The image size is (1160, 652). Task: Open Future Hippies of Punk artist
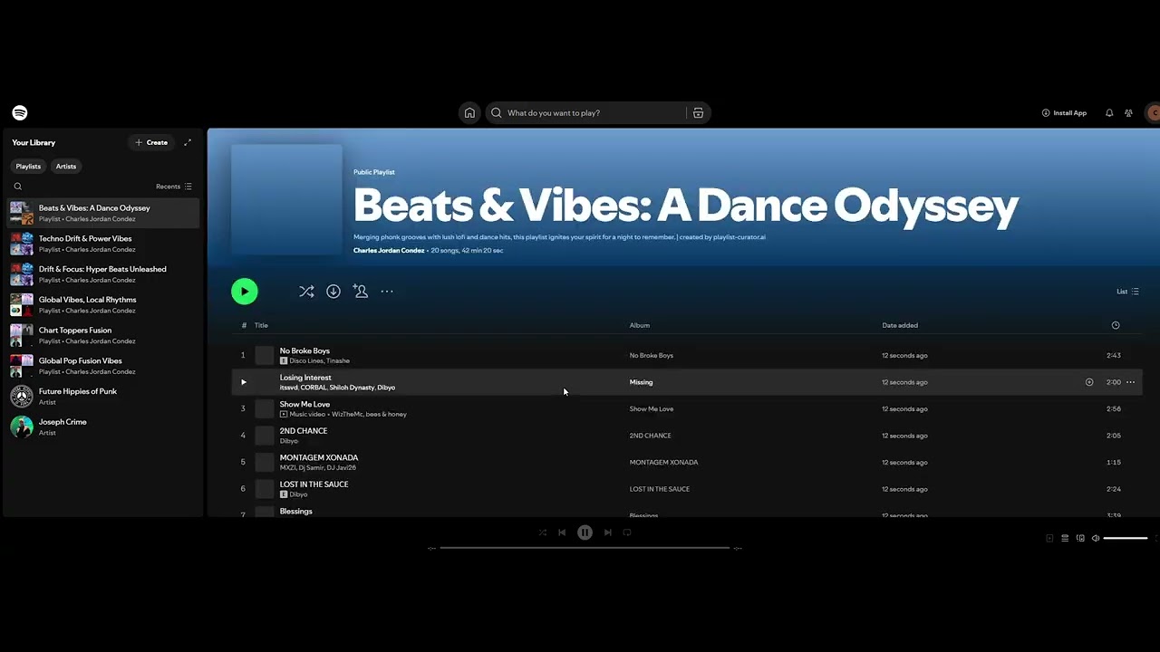tap(102, 398)
